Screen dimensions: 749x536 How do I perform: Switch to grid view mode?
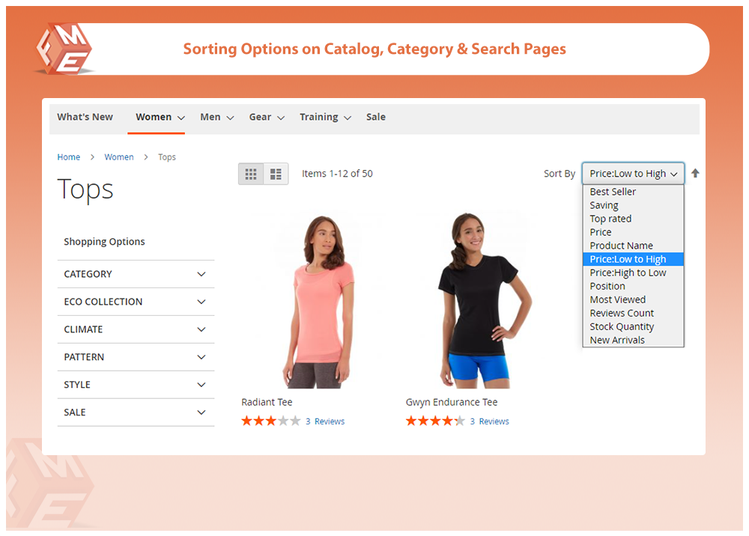click(251, 174)
